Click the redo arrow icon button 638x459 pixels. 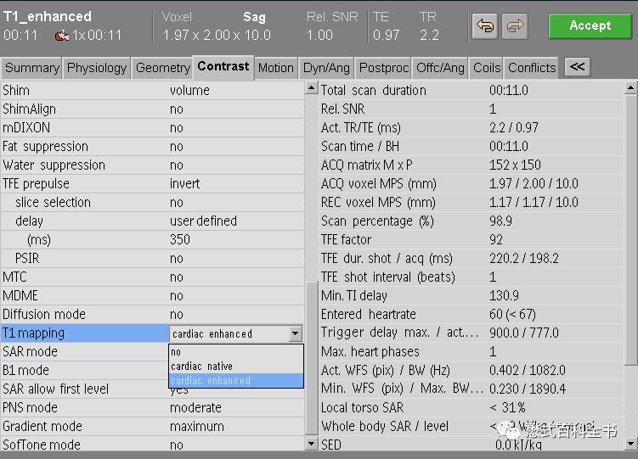[514, 26]
